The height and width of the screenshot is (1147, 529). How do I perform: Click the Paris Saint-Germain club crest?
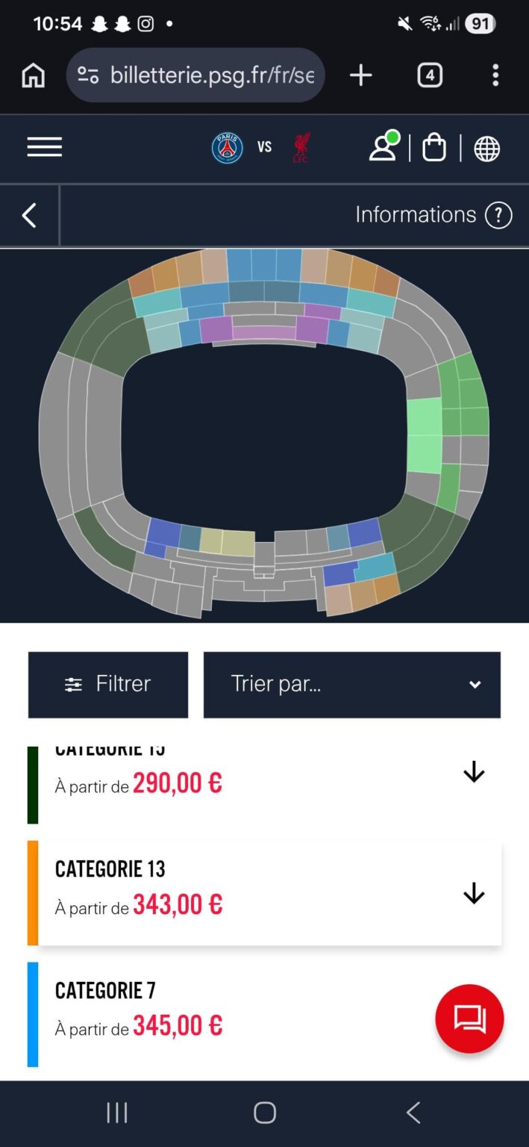coord(228,148)
